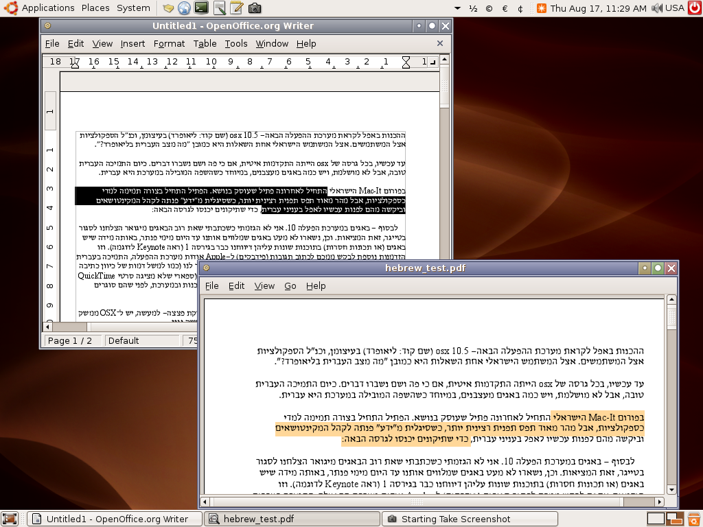703x527 pixels.
Task: Click the update notifier icon beside clock
Action: point(542,8)
